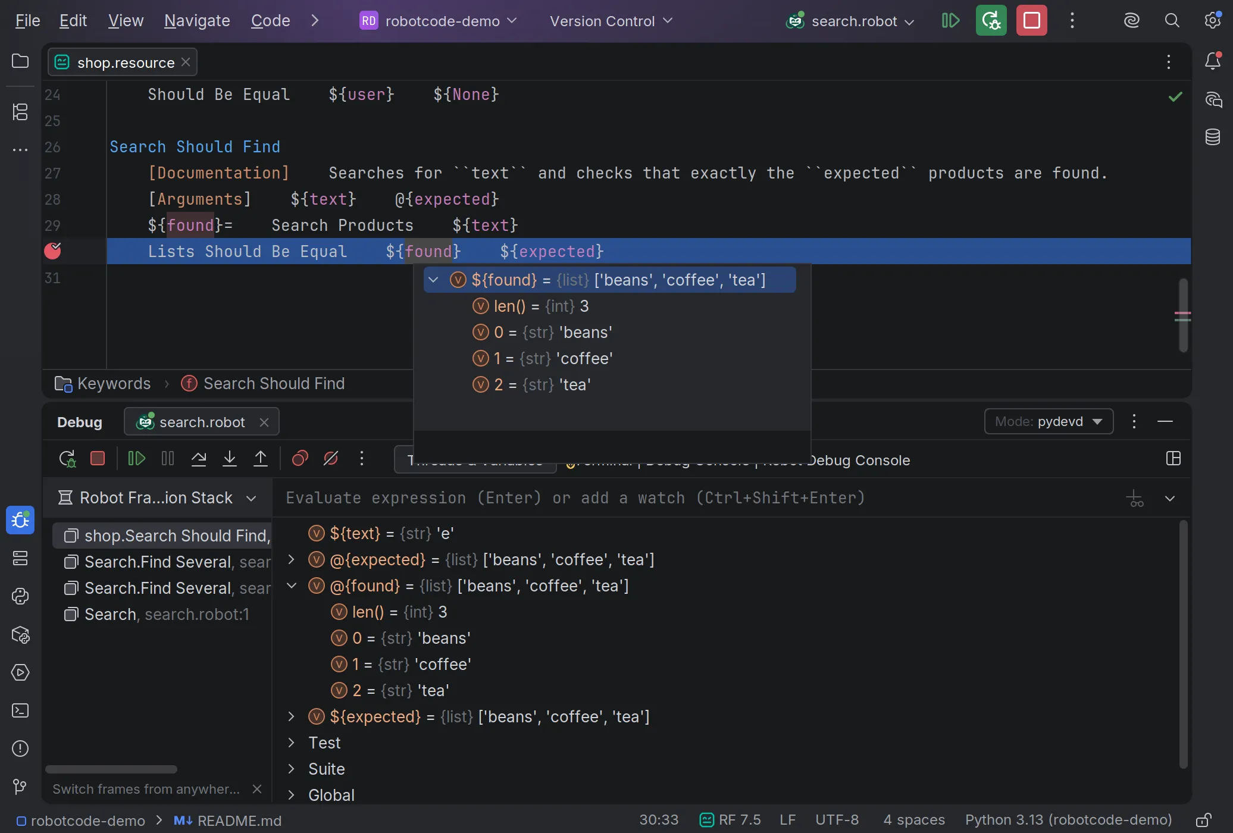Screen dimensions: 1233x833
Task: Open Database tool window
Action: (1213, 137)
